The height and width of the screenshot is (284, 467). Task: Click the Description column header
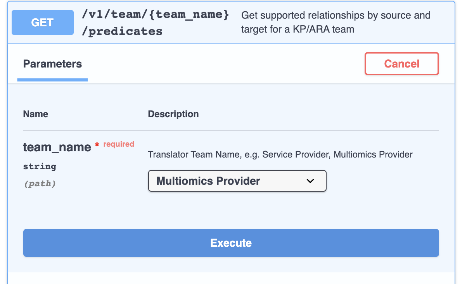pyautogui.click(x=173, y=114)
